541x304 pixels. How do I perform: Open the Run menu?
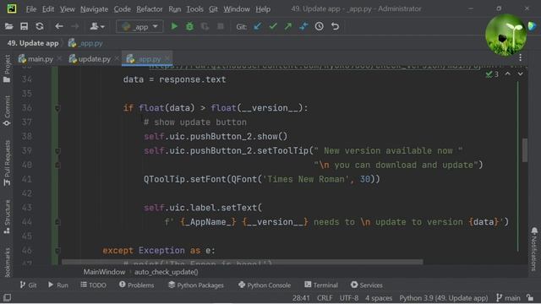click(x=175, y=9)
